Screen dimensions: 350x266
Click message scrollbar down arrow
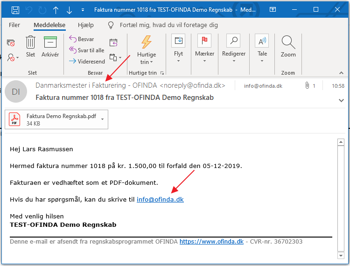pos(341,256)
